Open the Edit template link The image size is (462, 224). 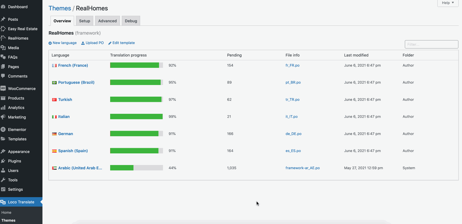[x=122, y=43]
